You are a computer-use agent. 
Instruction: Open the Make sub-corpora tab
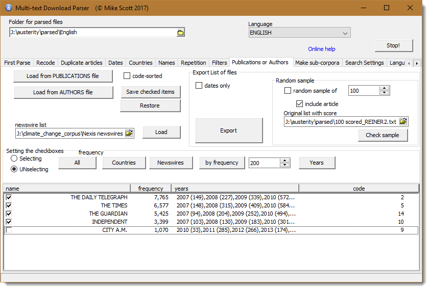click(318, 63)
